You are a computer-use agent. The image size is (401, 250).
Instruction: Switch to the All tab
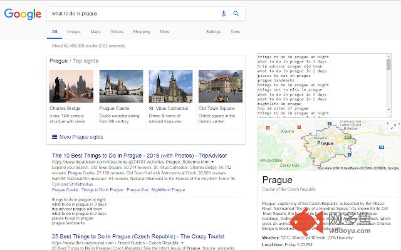tap(55, 32)
